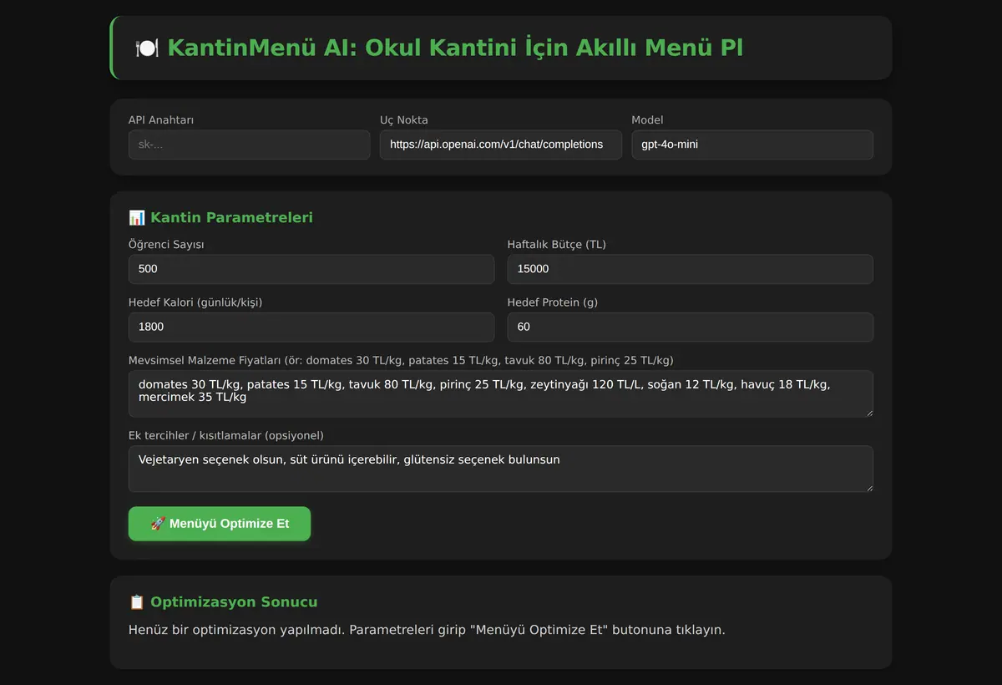Click the Henüz bir optimizasyon yapılmadı message
The width and height of the screenshot is (1002, 685).
coord(428,630)
